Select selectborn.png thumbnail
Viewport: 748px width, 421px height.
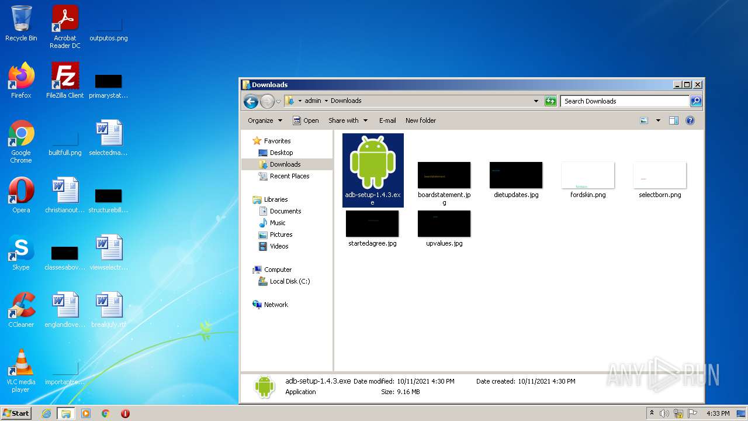click(x=660, y=180)
